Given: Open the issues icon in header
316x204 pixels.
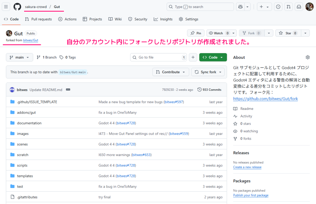Looking at the screenshot, I should coord(278,7).
